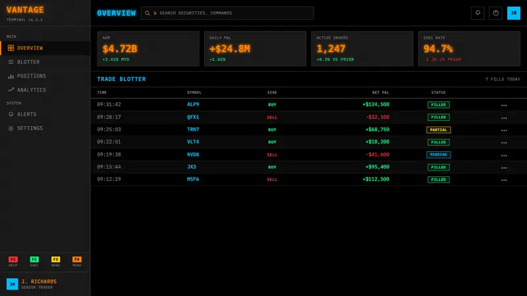This screenshot has height=296, width=527.
Task: Click the NVD8 symbol link
Action: 193,155
